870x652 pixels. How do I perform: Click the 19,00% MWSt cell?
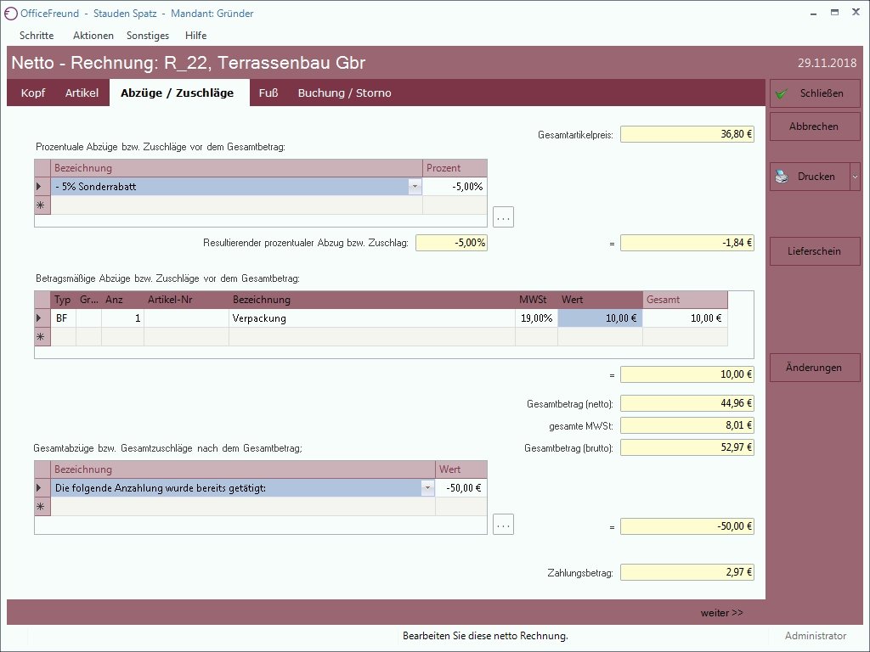pyautogui.click(x=536, y=318)
